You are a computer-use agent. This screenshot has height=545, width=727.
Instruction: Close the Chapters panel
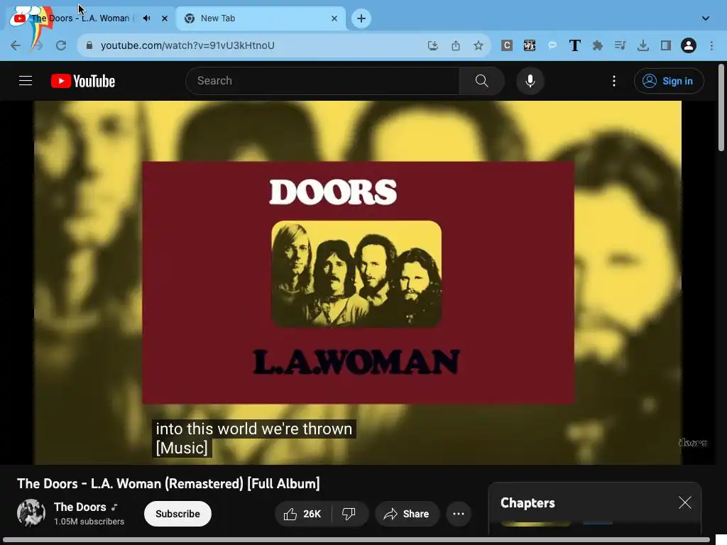point(685,503)
